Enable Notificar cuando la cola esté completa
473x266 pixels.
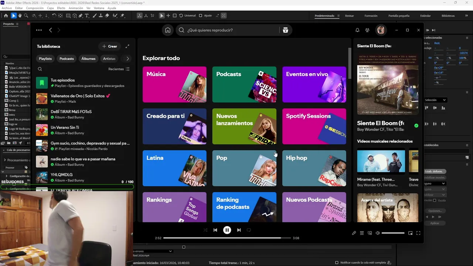337,263
